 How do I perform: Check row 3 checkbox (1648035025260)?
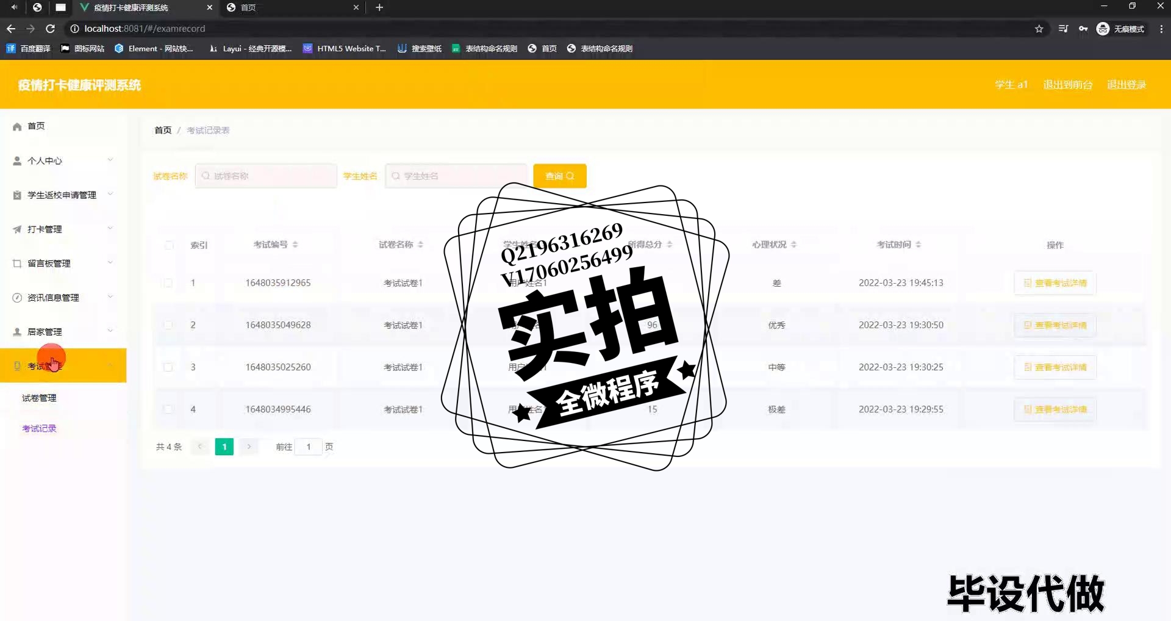(168, 367)
